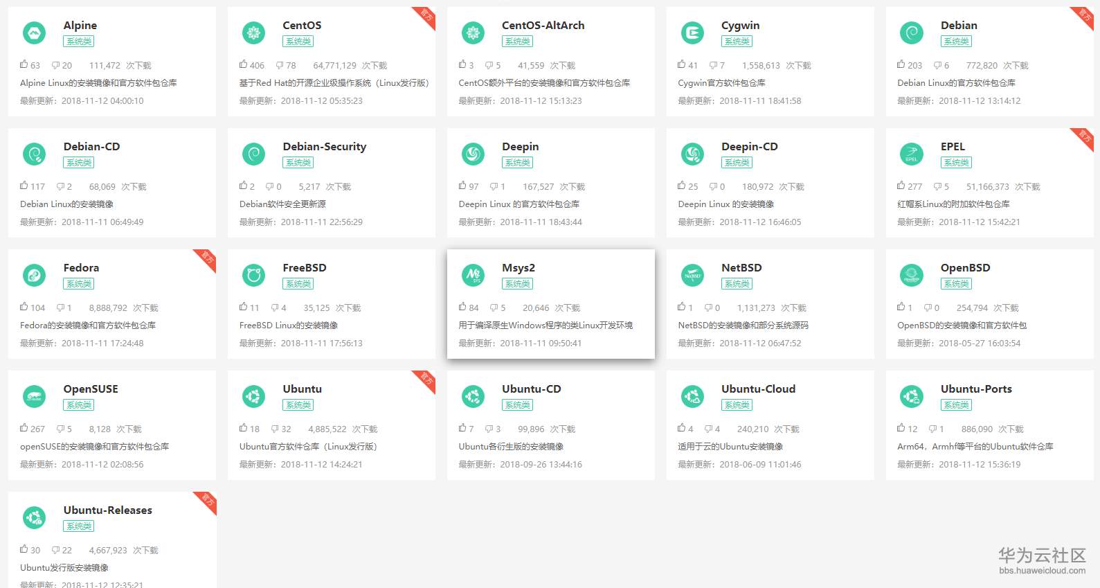Like the CentOS mirror with thumbs-up icon
This screenshot has height=588, width=1100.
(244, 64)
